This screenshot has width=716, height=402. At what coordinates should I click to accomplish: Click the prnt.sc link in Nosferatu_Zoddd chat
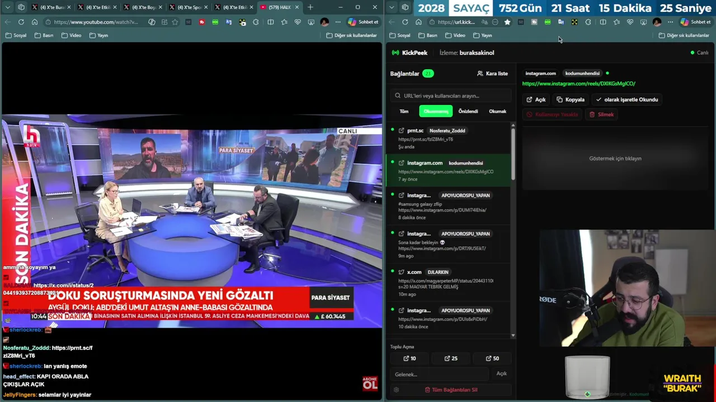pos(48,351)
